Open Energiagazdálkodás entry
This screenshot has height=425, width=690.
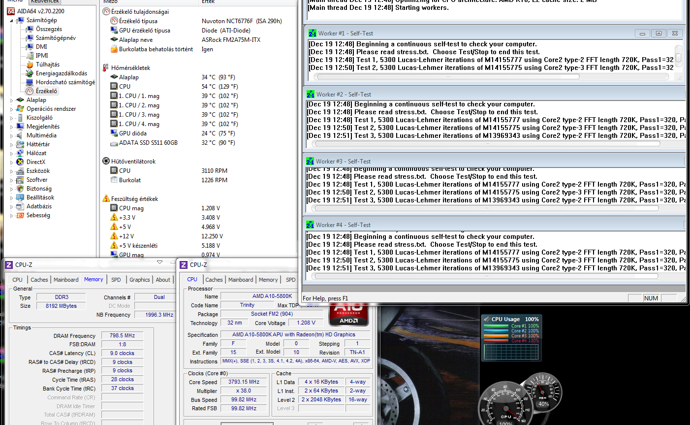pos(61,73)
